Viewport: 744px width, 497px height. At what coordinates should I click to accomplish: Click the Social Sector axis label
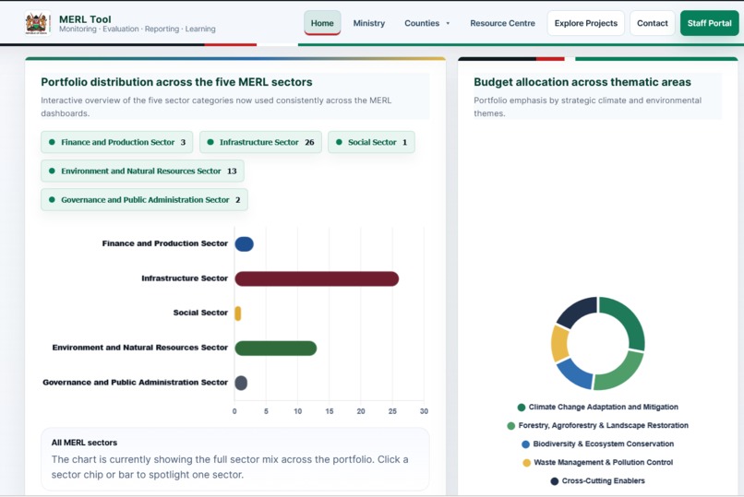pyautogui.click(x=200, y=313)
